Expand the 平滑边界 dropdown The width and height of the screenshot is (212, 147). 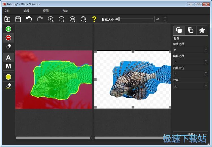[x=206, y=50]
